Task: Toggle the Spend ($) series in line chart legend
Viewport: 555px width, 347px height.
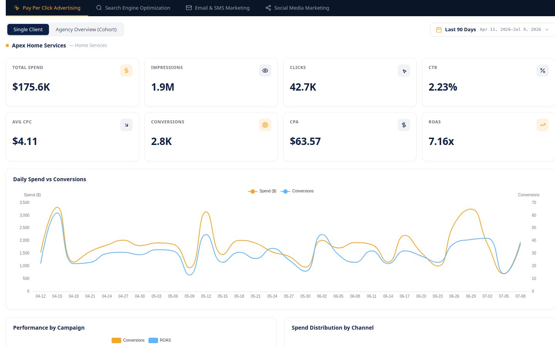Action: 262,191
